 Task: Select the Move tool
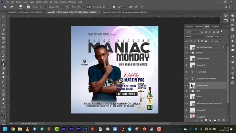3,17
